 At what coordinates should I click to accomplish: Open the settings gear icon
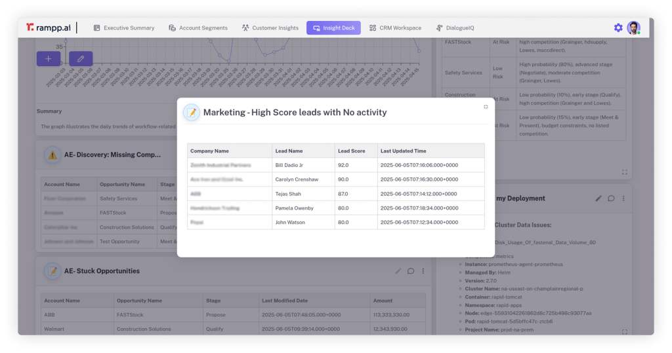pyautogui.click(x=618, y=28)
